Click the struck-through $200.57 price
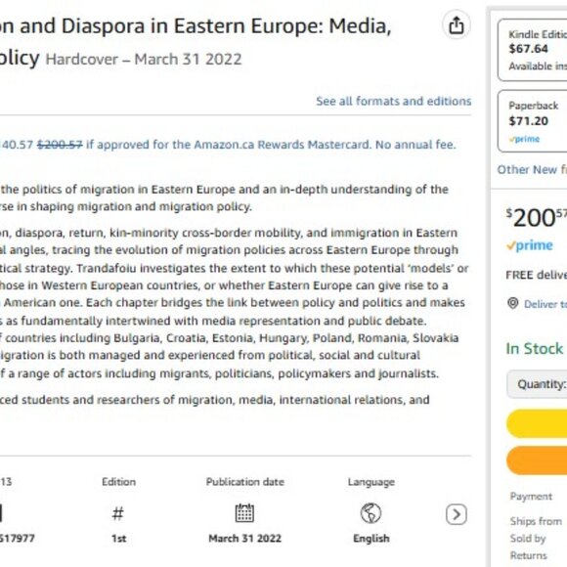Screen dimensions: 567x567 [60, 145]
